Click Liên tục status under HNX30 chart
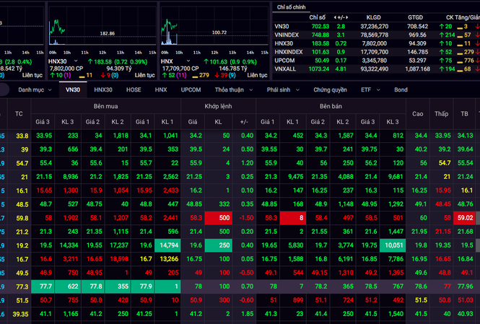480x324 pixels. (145, 75)
